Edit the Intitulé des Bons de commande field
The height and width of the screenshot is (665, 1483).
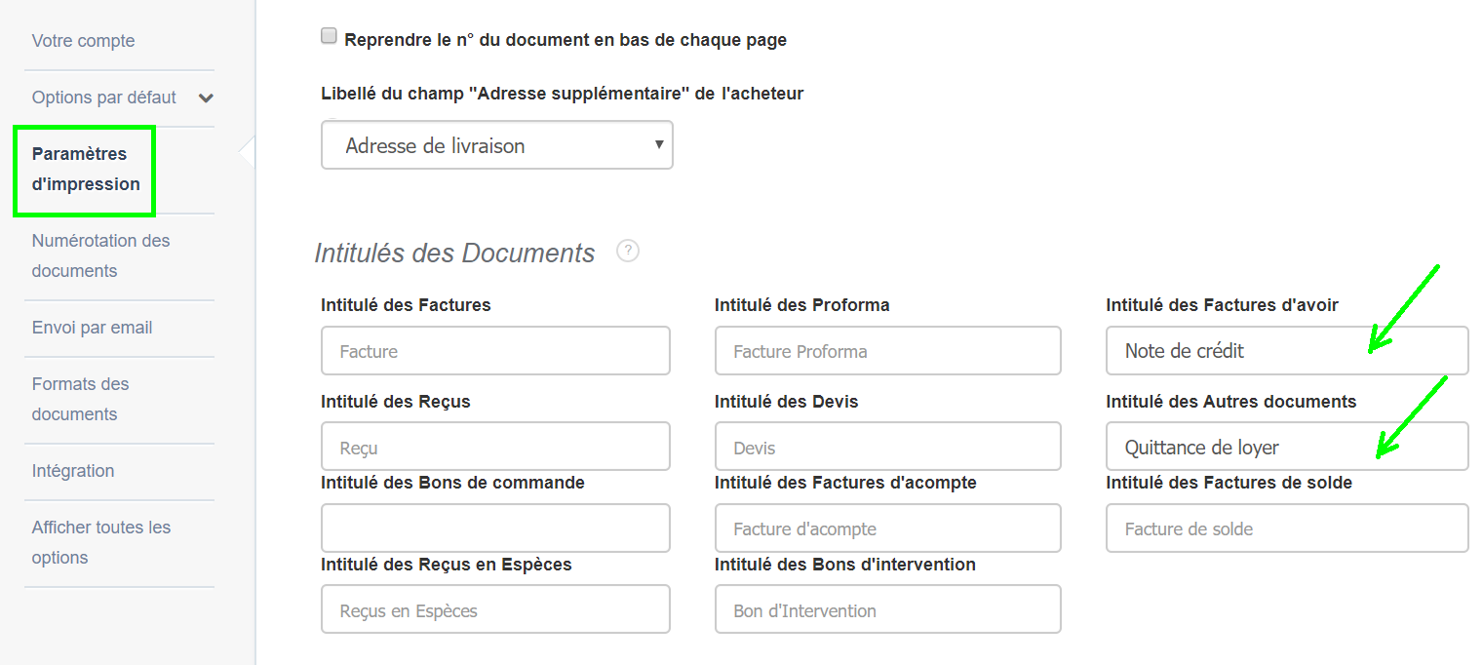coord(495,528)
